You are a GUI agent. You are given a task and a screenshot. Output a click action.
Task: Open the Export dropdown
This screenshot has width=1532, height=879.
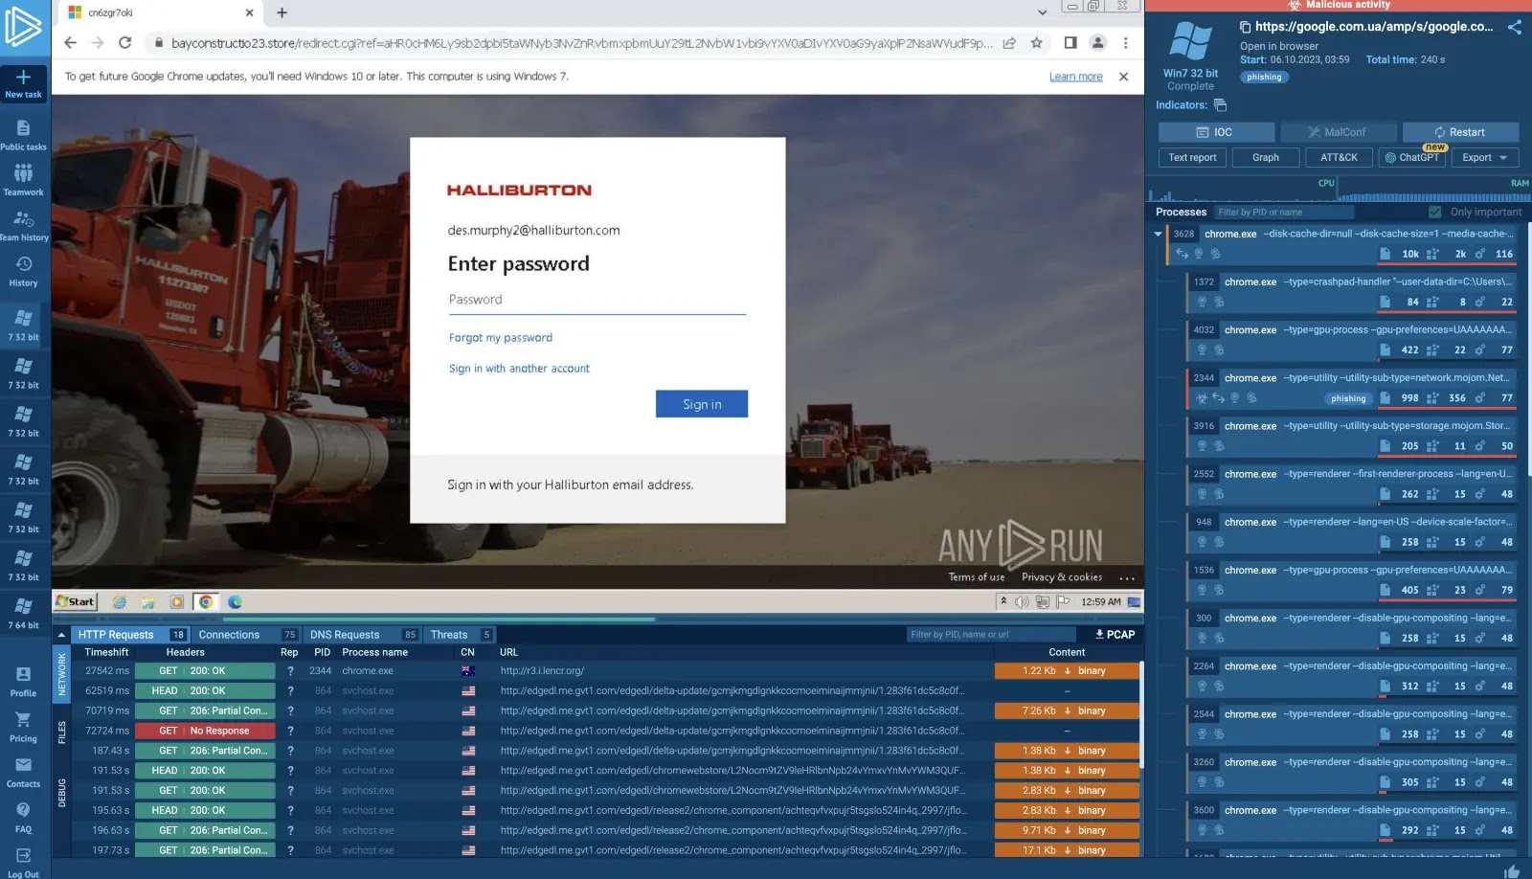(x=1484, y=157)
